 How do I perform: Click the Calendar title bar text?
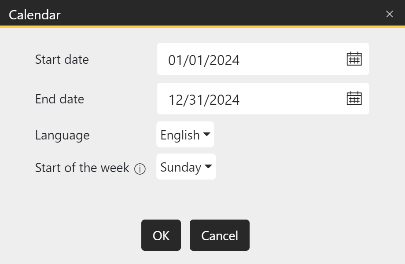[x=34, y=14]
